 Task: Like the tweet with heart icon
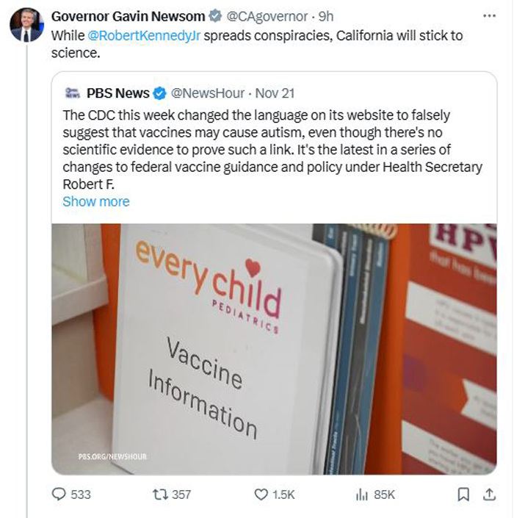pos(261,494)
